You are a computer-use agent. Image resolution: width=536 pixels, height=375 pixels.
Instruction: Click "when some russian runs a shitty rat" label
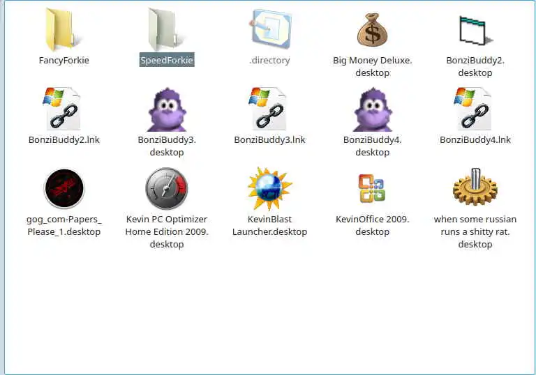475,231
